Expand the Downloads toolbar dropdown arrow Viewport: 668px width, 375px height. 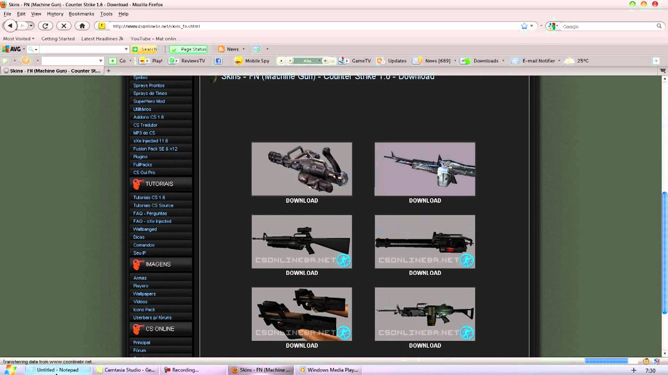(x=503, y=61)
